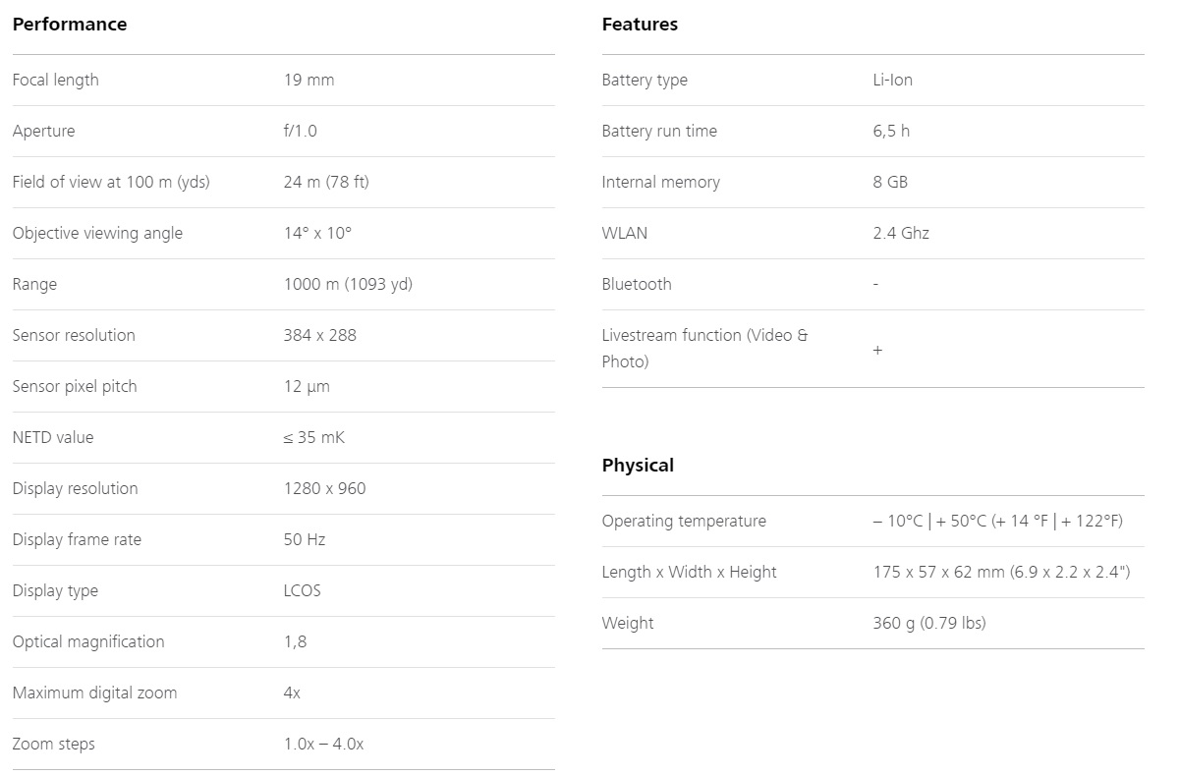1179x776 pixels.
Task: Select the Performance section heading
Action: 70,25
